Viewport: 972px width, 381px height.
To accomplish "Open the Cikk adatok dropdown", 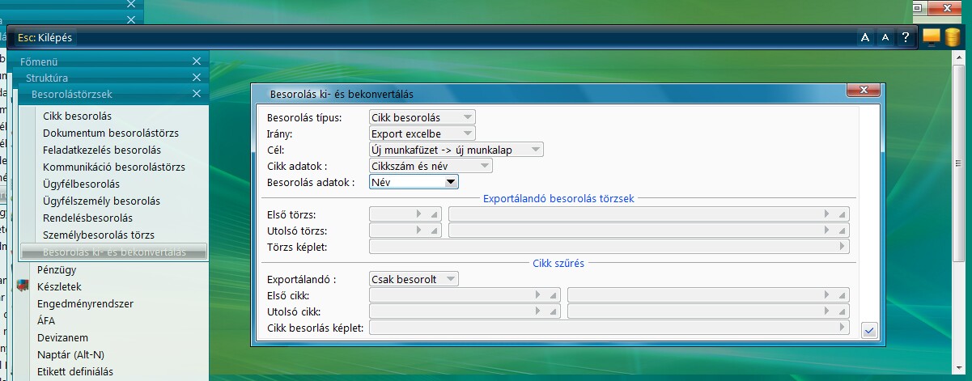I will click(430, 166).
